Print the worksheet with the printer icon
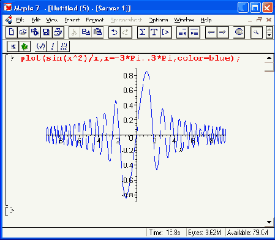The height and width of the screenshot is (240, 275). click(x=58, y=32)
